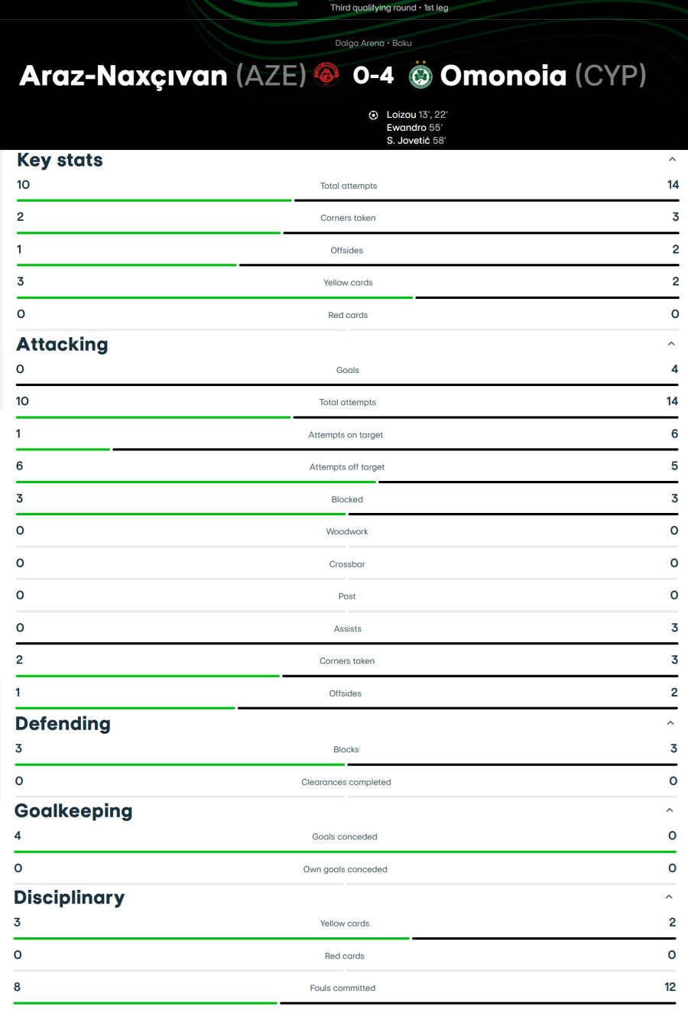Click the Key stats heading
The height and width of the screenshot is (1013, 688).
point(60,160)
